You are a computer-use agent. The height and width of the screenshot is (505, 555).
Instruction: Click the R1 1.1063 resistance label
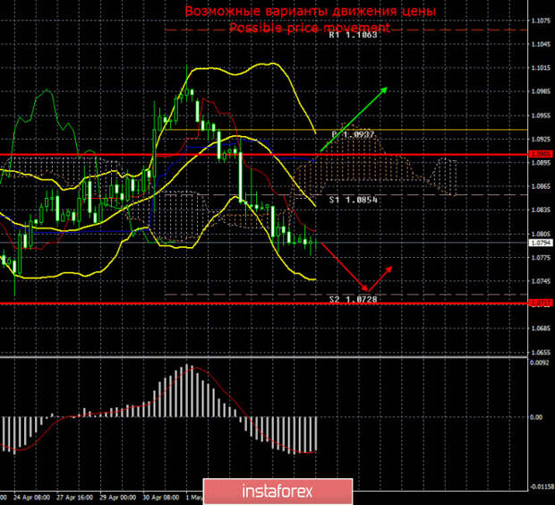[x=353, y=35]
